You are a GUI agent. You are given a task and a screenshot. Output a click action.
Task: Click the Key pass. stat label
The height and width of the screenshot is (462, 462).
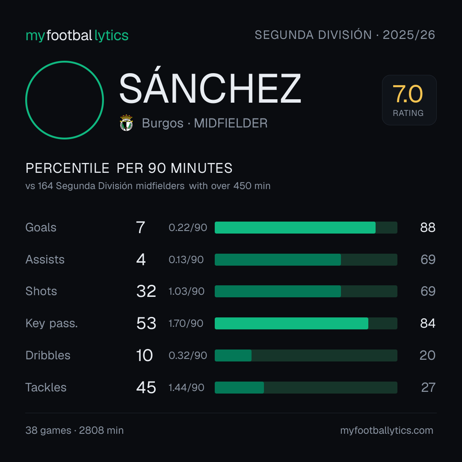pos(52,323)
